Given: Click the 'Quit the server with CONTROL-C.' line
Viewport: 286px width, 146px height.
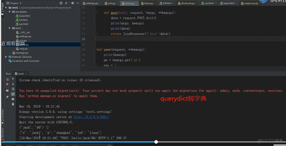Looking at the screenshot, I should click(46, 122).
